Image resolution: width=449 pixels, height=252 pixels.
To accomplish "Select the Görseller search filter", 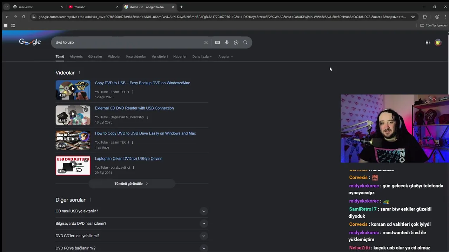I will tap(95, 56).
